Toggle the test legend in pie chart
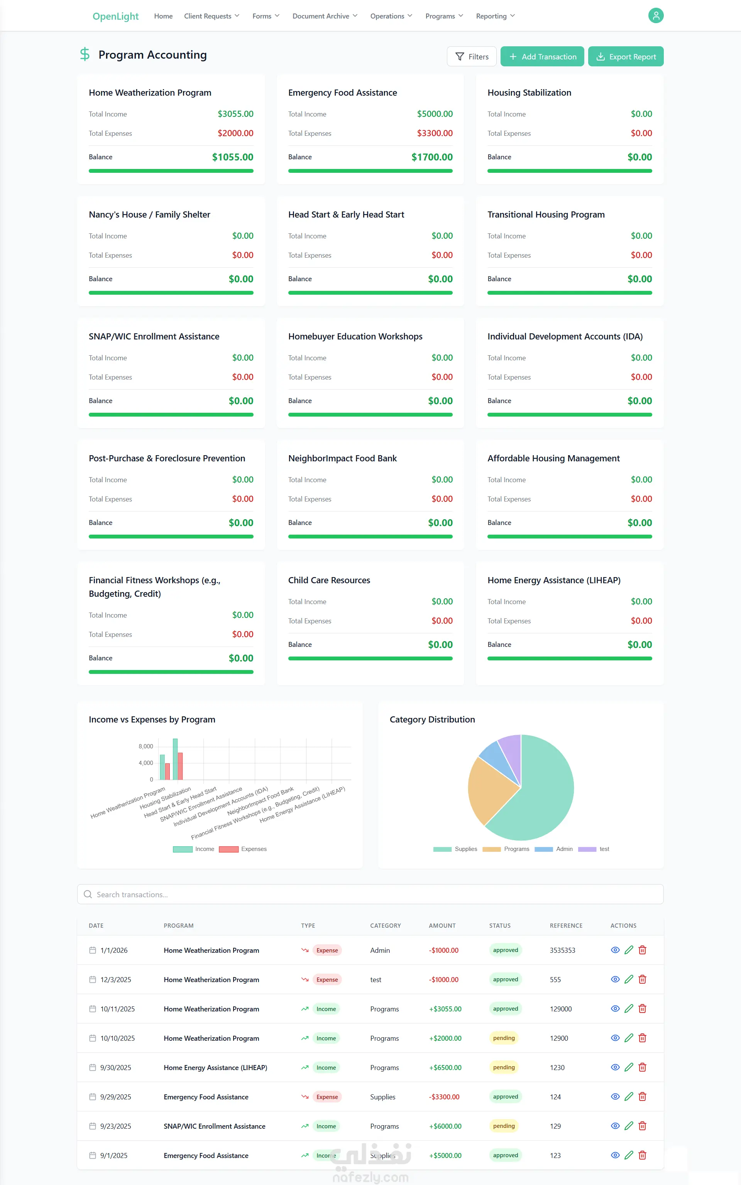741x1185 pixels. coord(594,849)
